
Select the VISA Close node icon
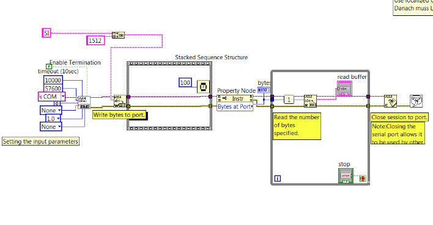390,101
